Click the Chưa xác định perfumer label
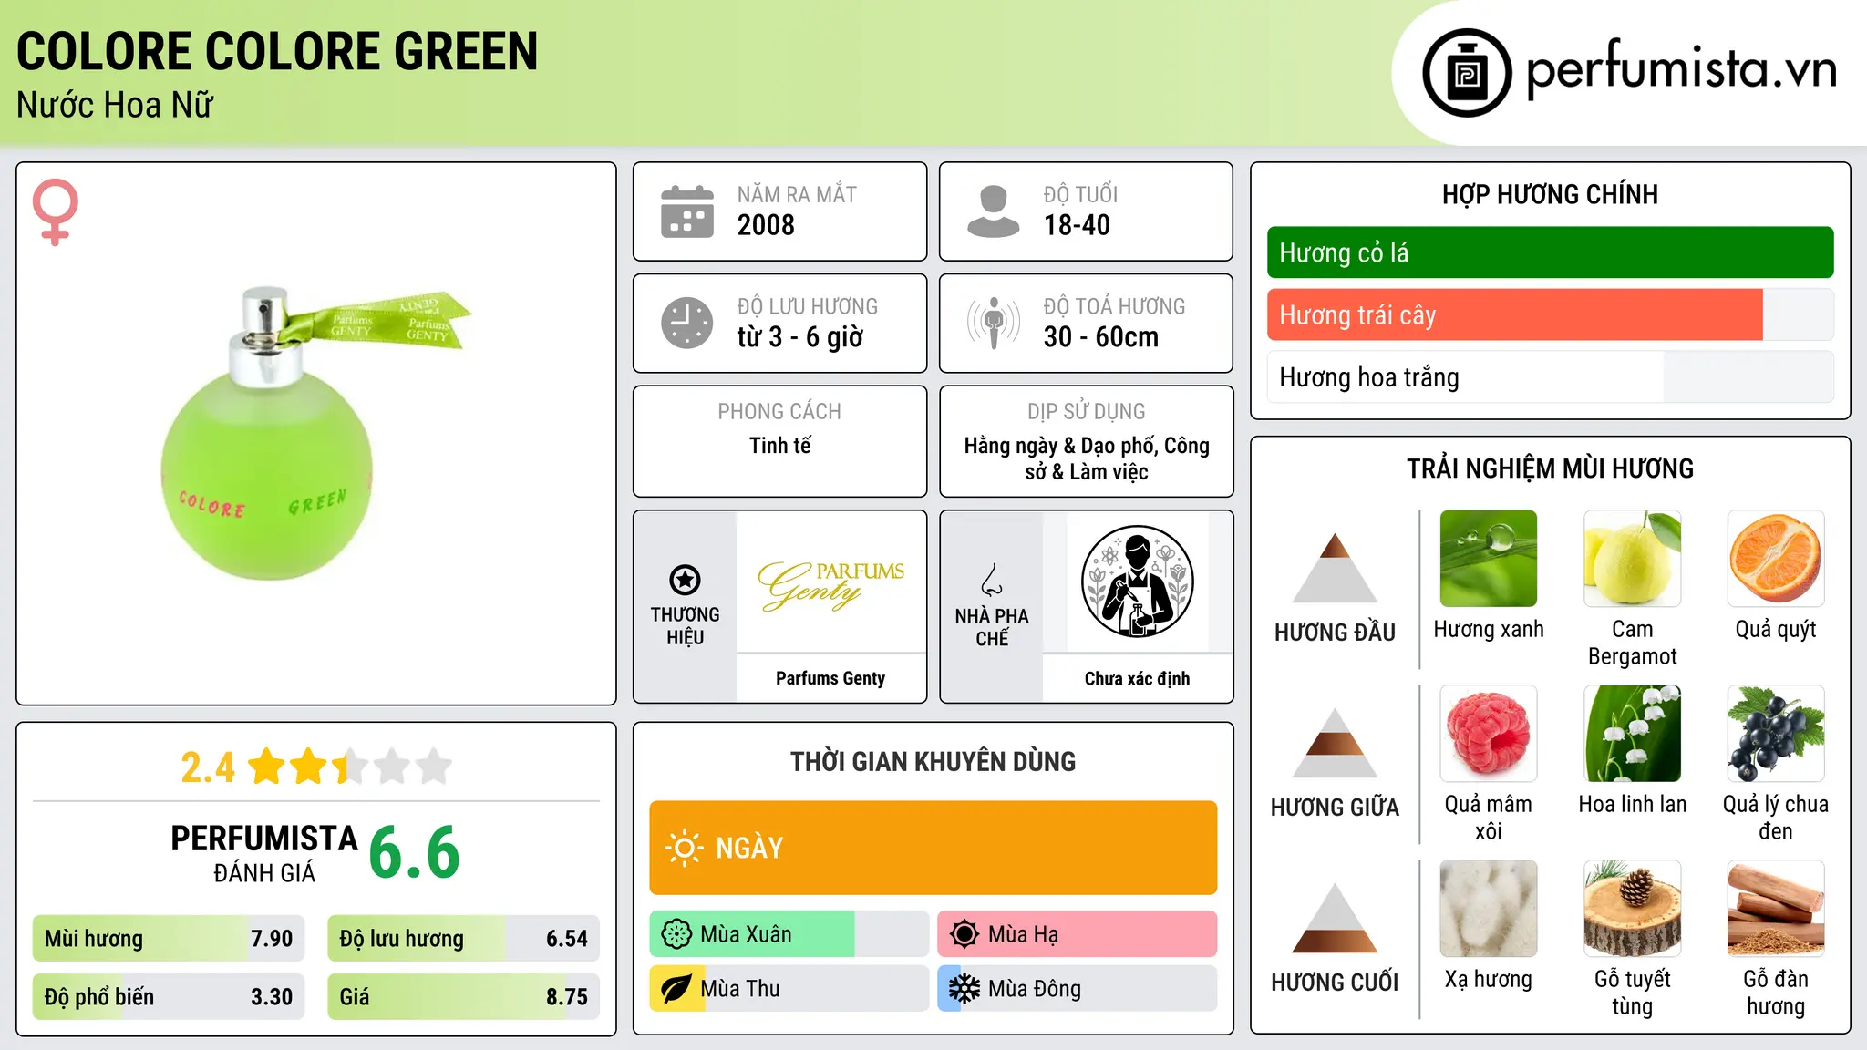 point(1137,678)
